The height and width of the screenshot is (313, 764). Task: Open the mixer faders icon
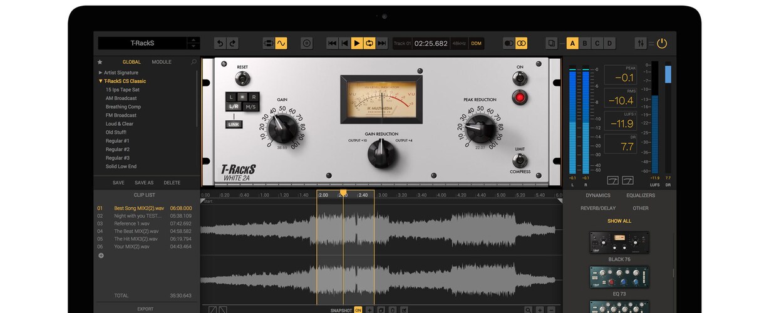pos(641,43)
